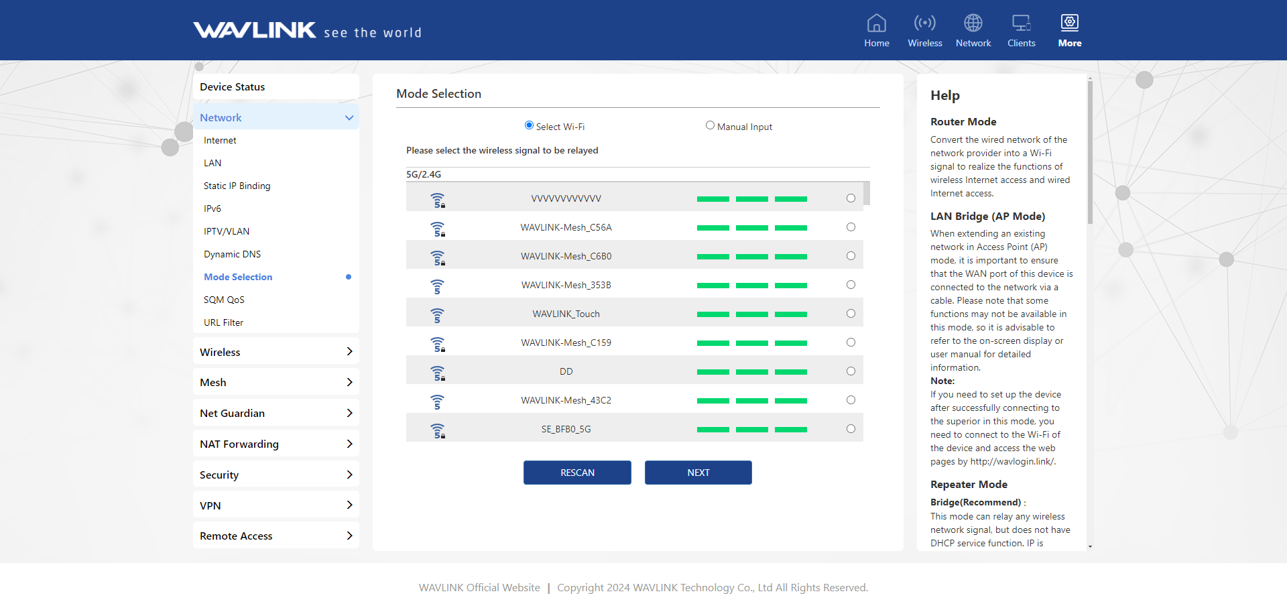
Task: Go to Static IP Binding page
Action: coord(237,186)
